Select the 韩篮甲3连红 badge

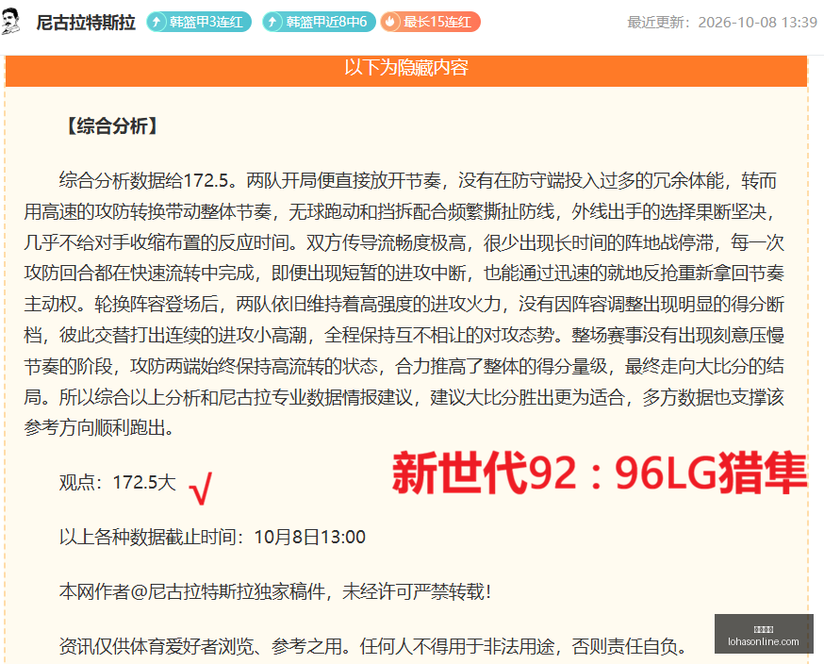point(199,22)
